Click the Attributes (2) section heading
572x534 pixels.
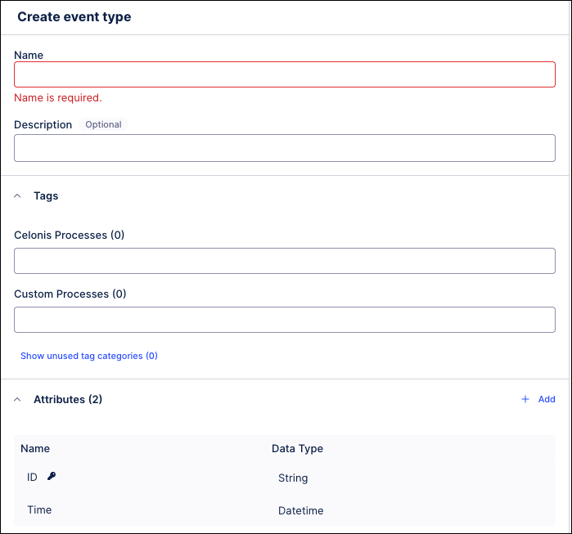coord(67,400)
